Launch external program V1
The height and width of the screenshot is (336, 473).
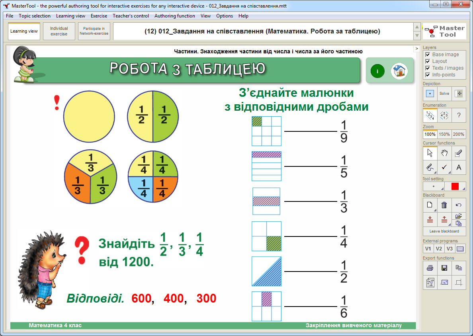coord(428,249)
